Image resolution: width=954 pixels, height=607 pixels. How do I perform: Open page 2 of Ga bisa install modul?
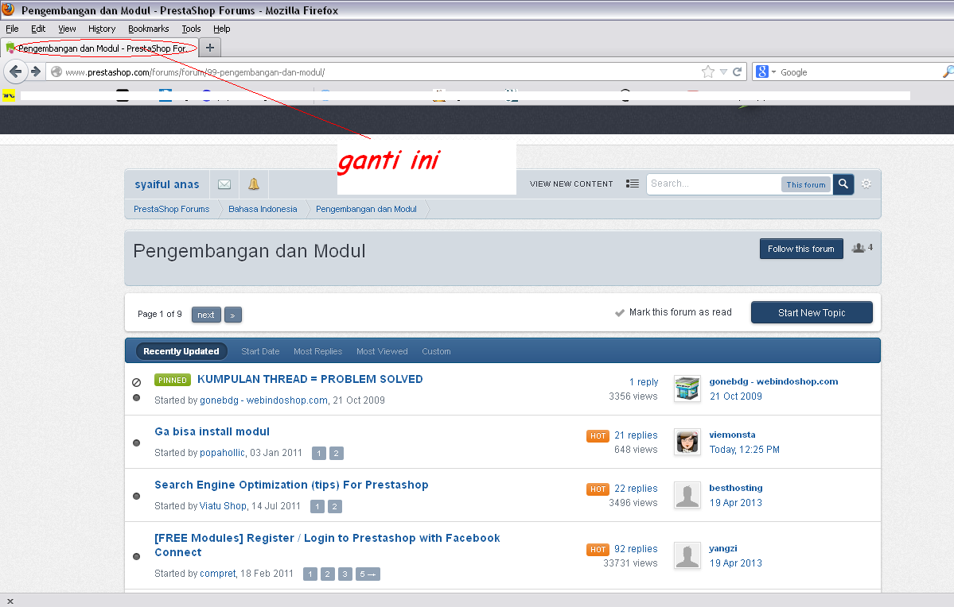click(x=336, y=454)
